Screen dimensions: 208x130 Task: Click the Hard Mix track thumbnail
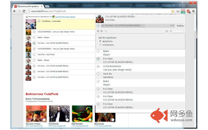pyautogui.click(x=28, y=55)
